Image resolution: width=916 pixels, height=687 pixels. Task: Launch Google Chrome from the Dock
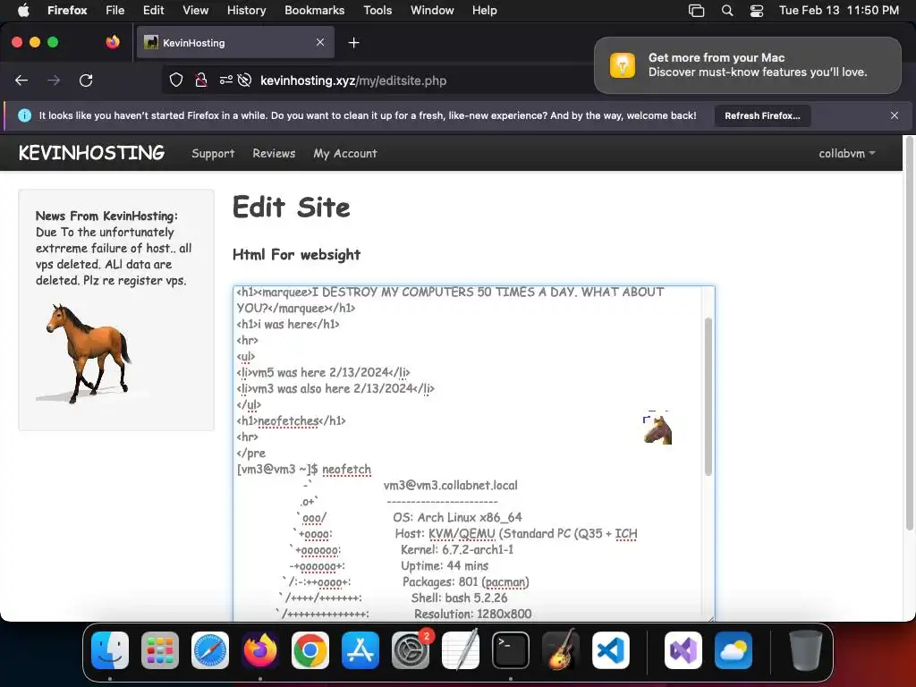click(x=310, y=650)
